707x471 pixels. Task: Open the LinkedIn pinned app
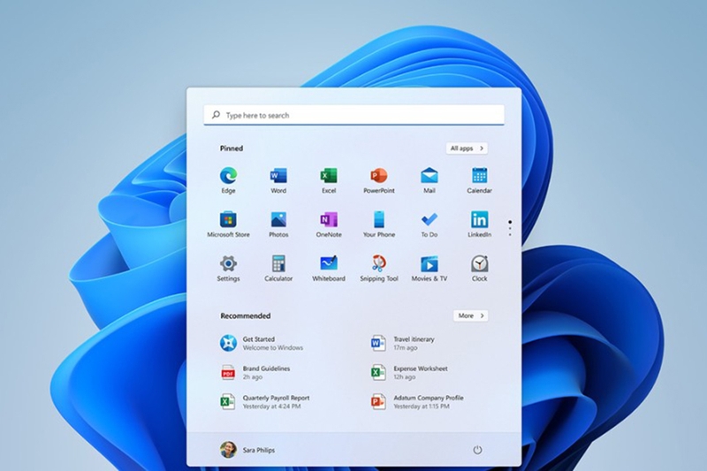(479, 224)
